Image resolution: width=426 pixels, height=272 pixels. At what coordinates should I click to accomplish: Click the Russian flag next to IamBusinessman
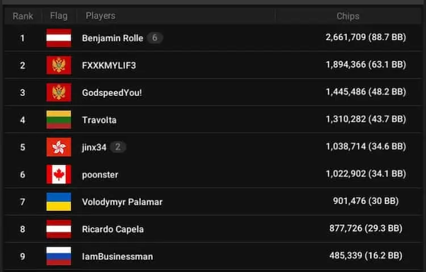click(x=59, y=256)
